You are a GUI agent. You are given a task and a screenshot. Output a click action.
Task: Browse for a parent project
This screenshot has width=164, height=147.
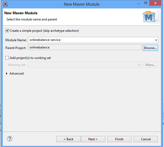[150, 48]
